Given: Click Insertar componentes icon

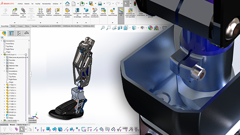Looking at the screenshot, I should point(15,11).
